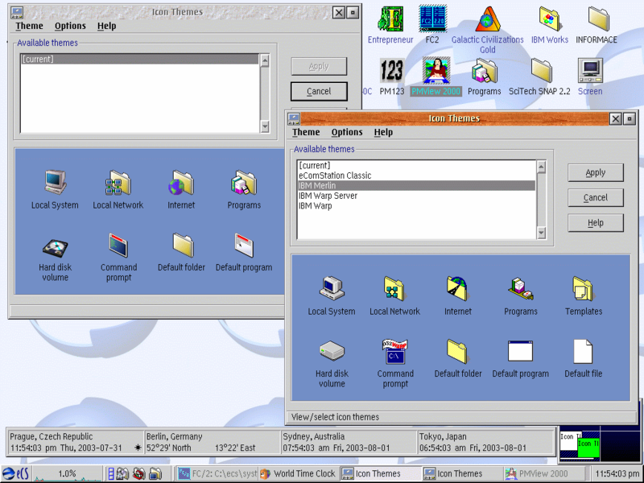644x483 pixels.
Task: Click Apply button in front Icon Themes window
Action: 596,172
